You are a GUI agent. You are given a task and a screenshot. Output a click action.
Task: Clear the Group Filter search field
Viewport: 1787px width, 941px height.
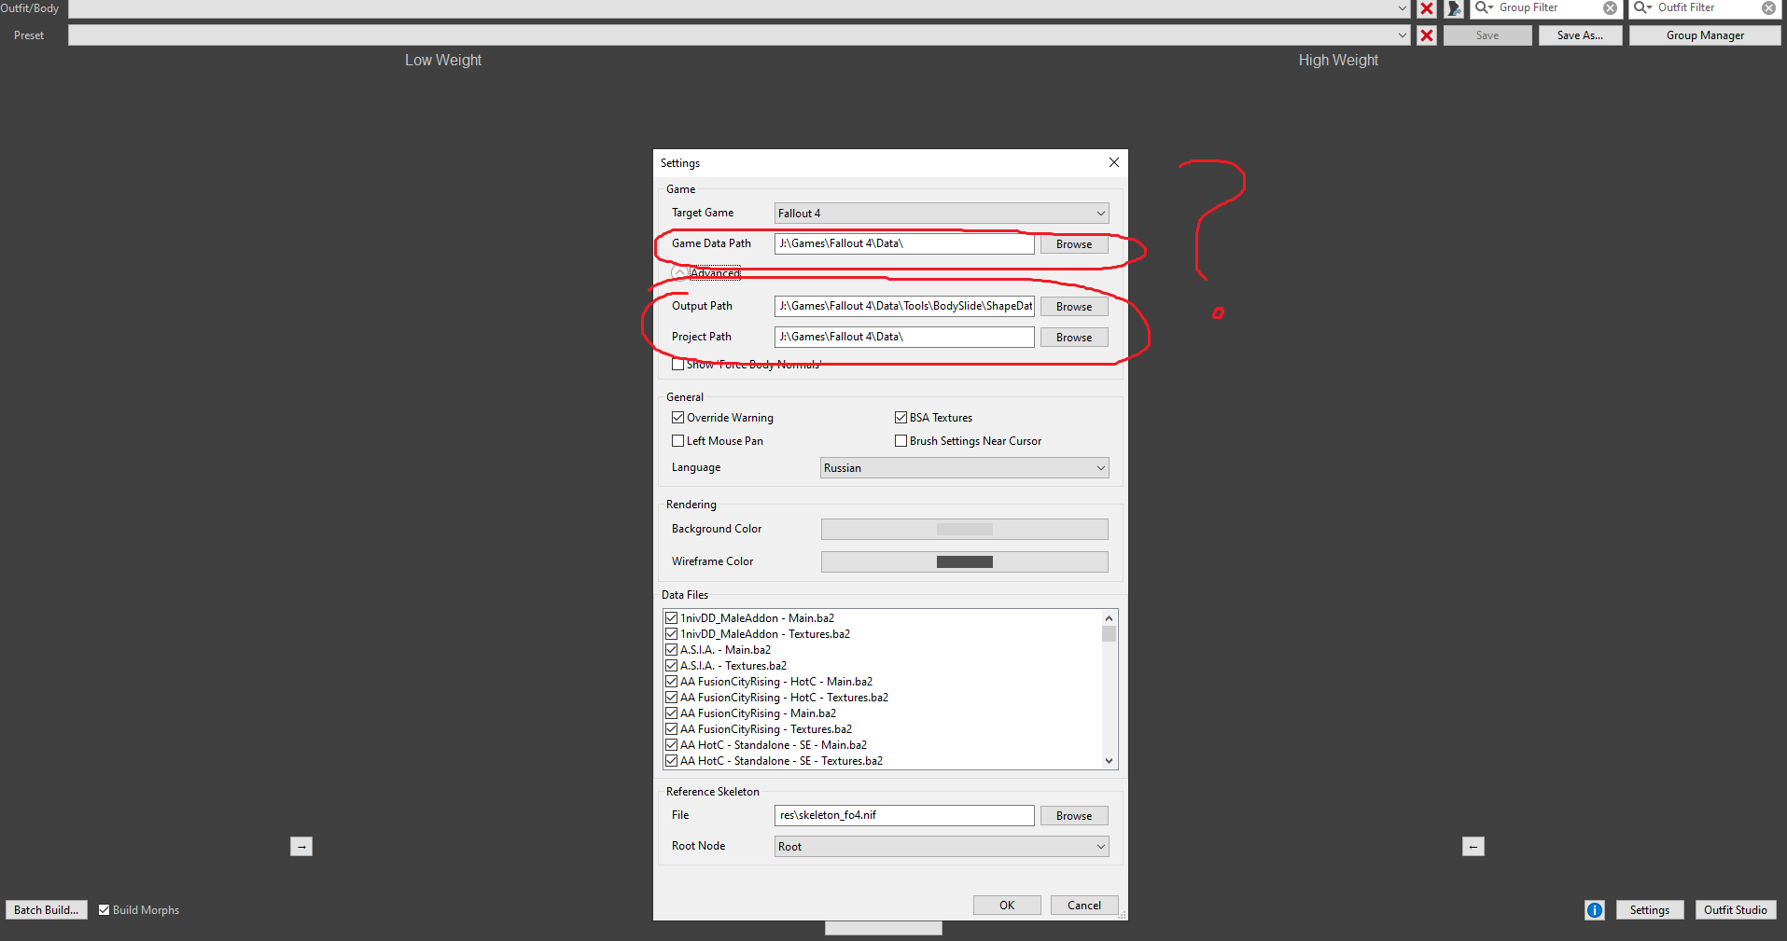pos(1610,8)
